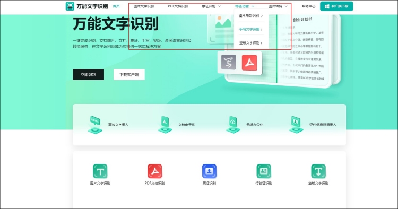
Task: Go to the 首页 nav item
Action: point(116,6)
